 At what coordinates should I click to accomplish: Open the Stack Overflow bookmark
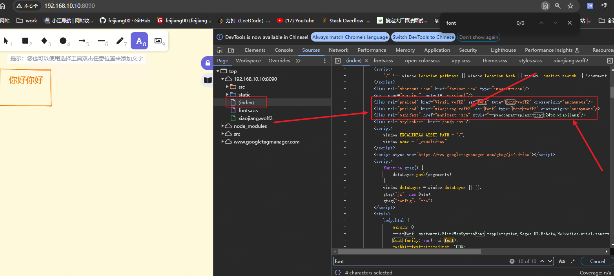pyautogui.click(x=346, y=20)
